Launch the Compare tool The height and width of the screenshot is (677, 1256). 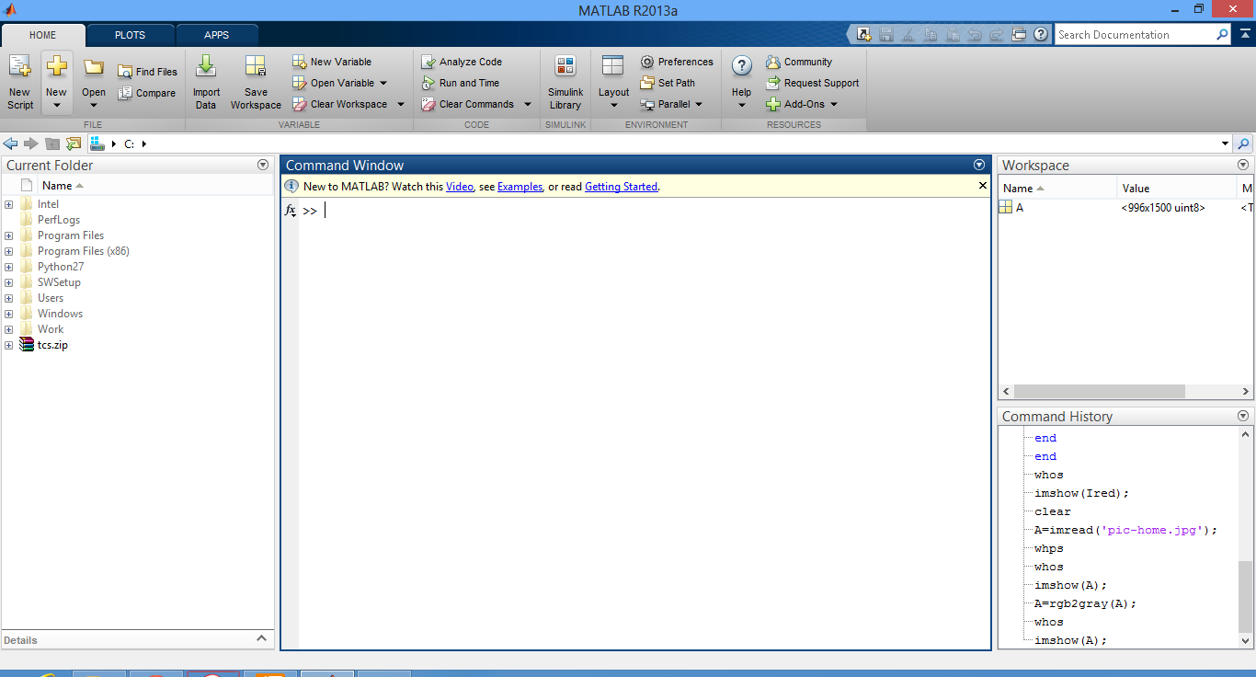tap(147, 93)
